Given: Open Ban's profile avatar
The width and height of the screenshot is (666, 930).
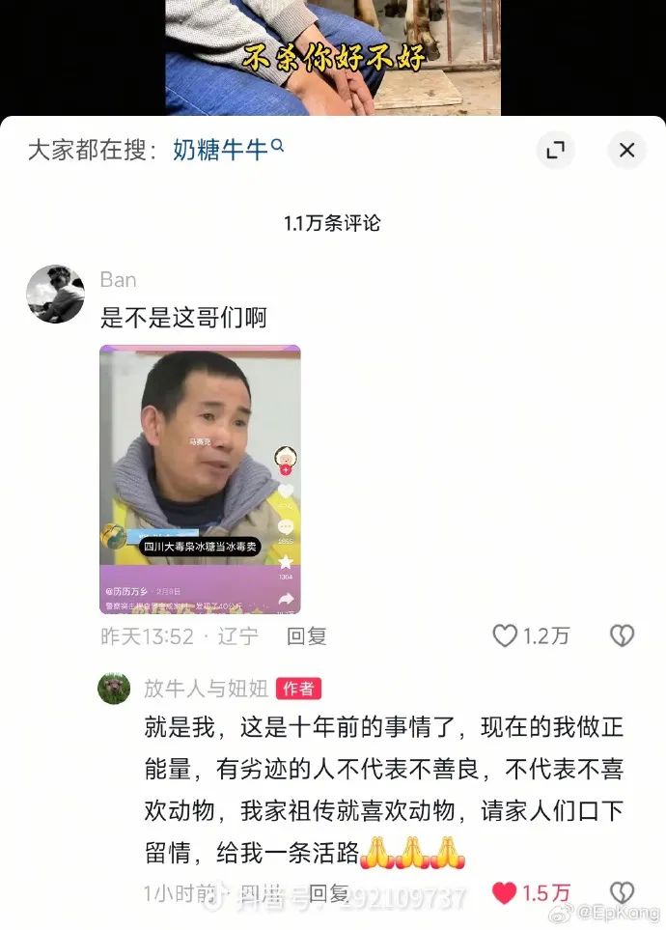Looking at the screenshot, I should tap(55, 294).
